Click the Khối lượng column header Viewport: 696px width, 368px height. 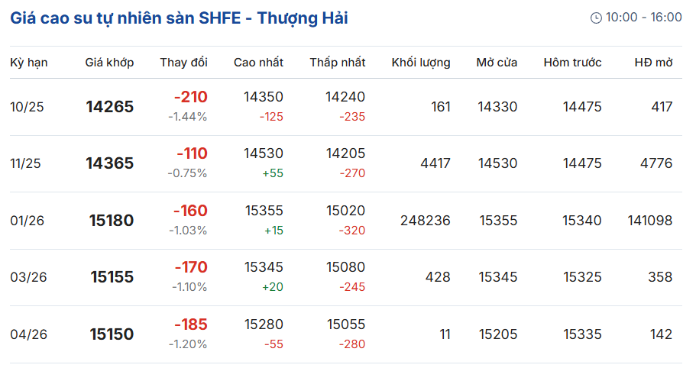tap(420, 63)
